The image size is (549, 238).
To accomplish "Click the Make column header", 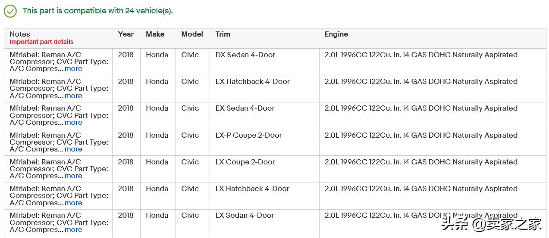I will [155, 34].
